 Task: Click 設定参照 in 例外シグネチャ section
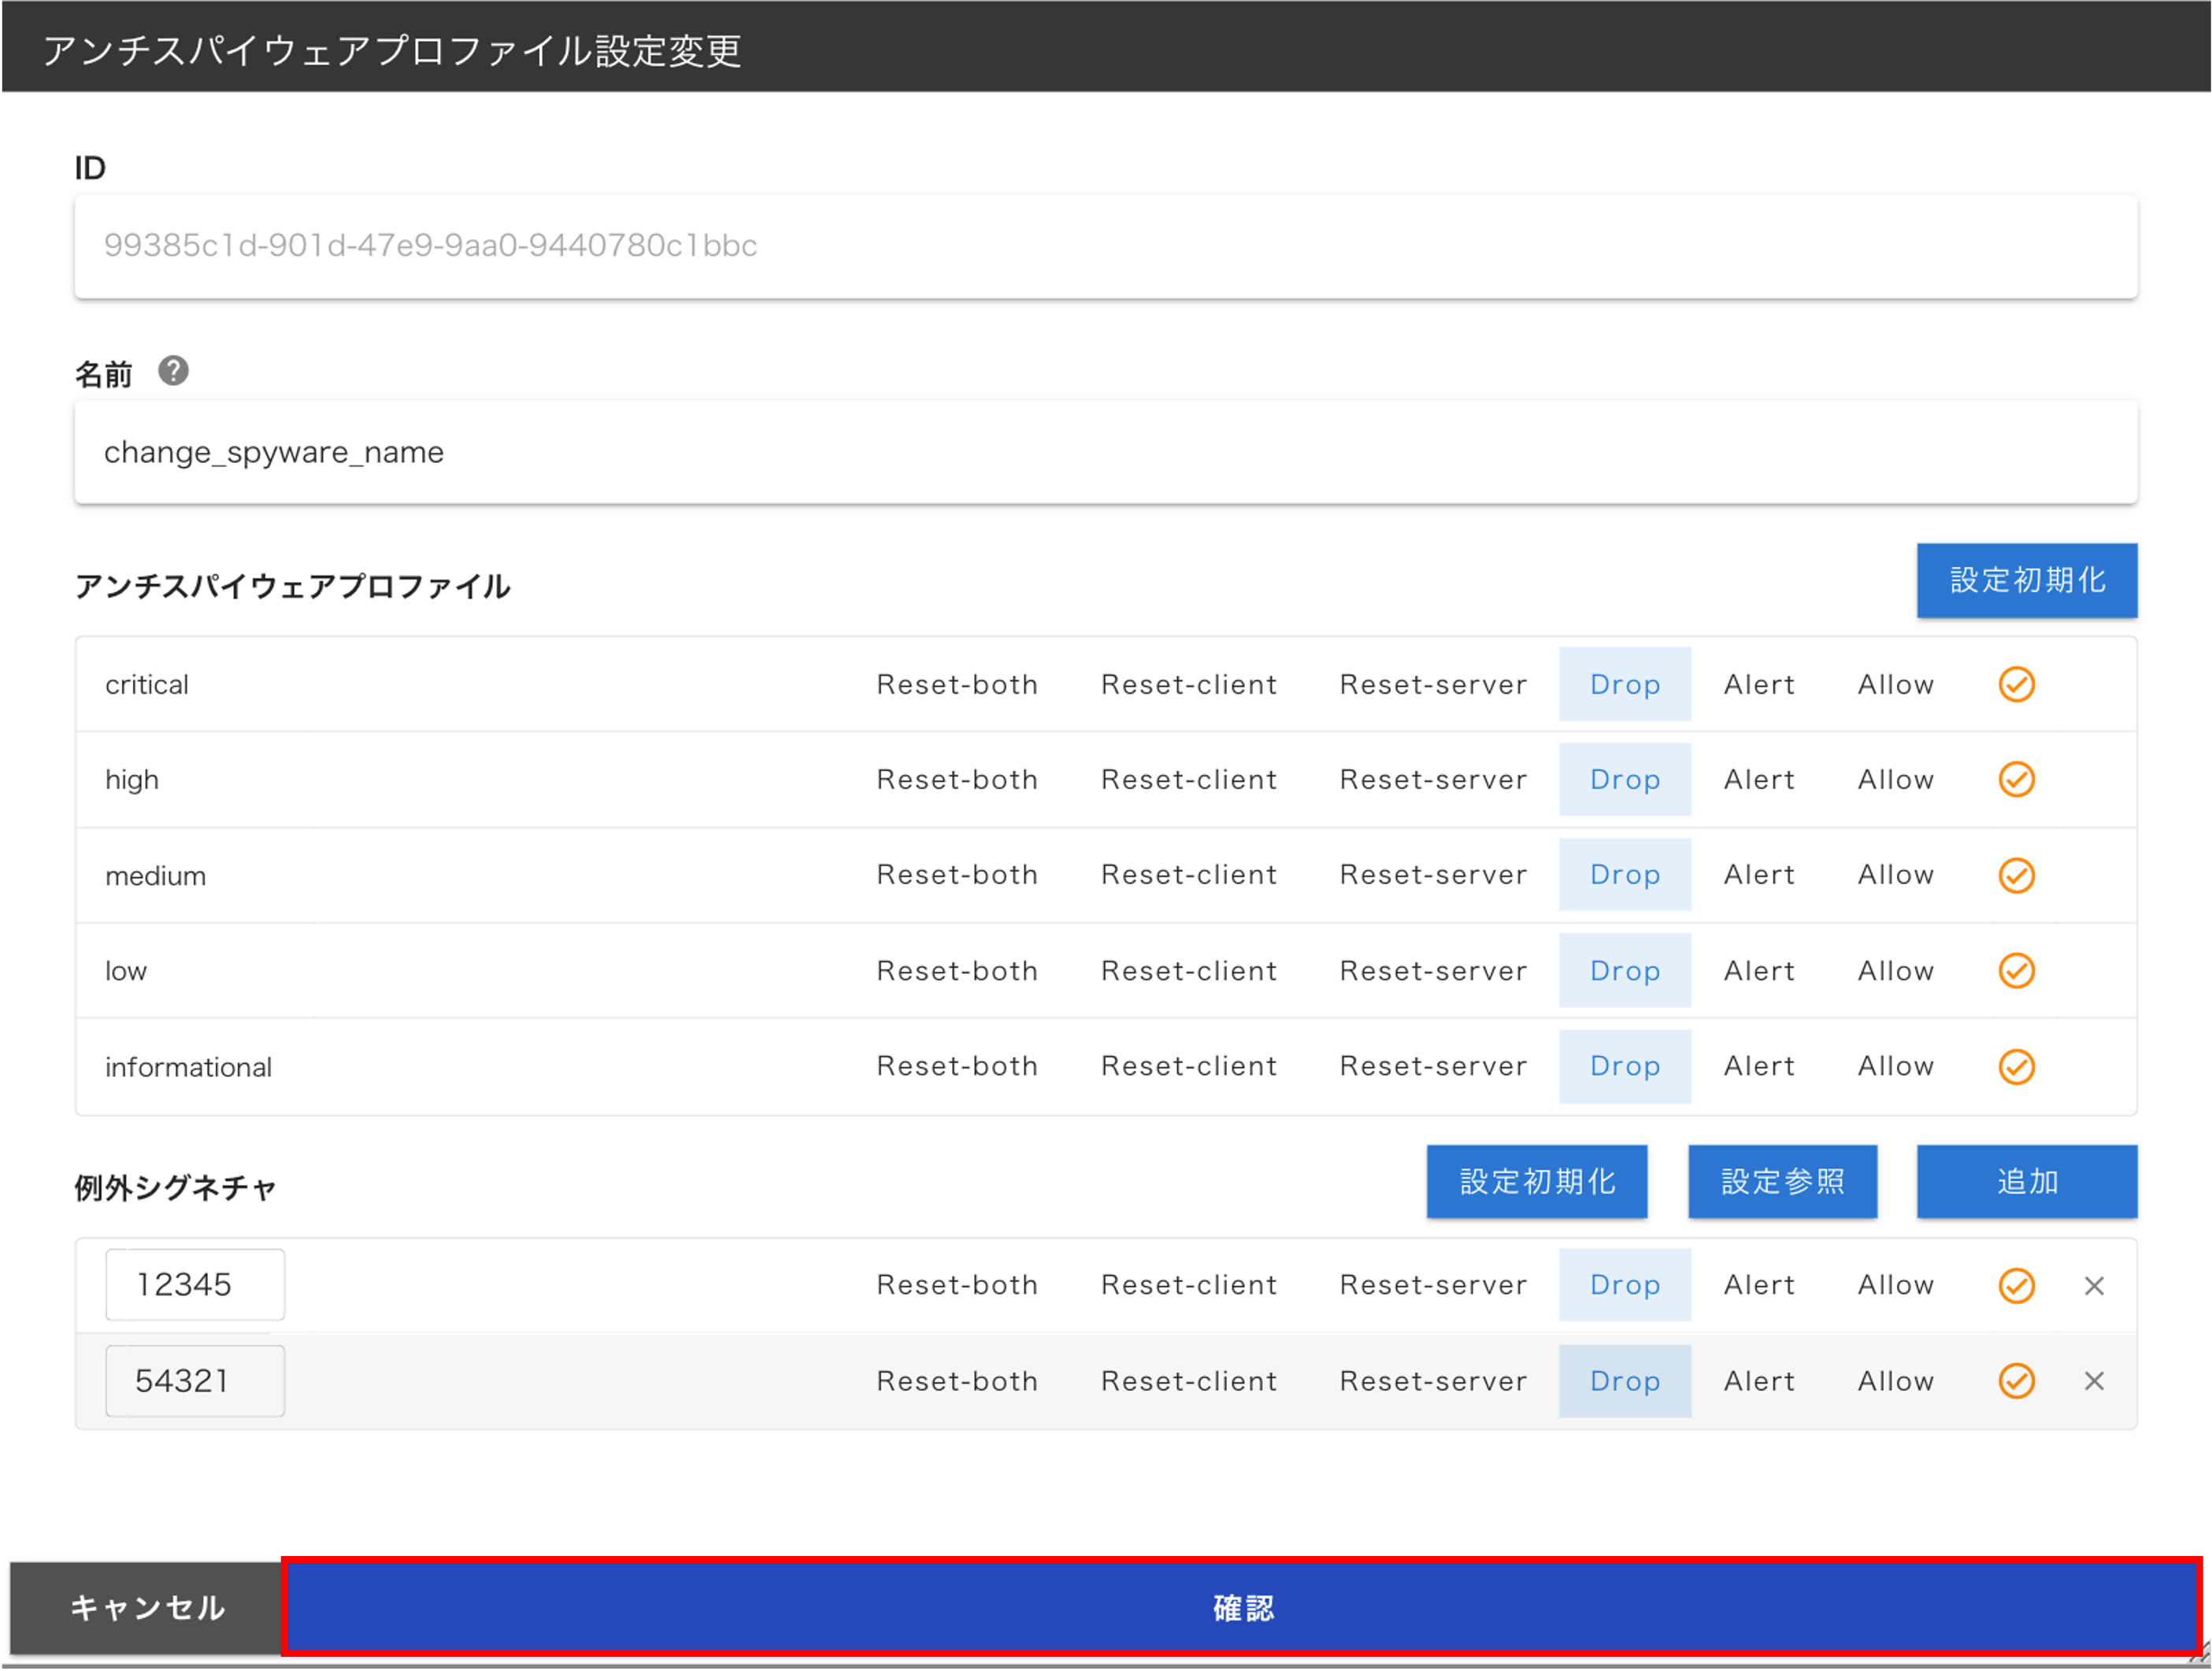1783,1181
